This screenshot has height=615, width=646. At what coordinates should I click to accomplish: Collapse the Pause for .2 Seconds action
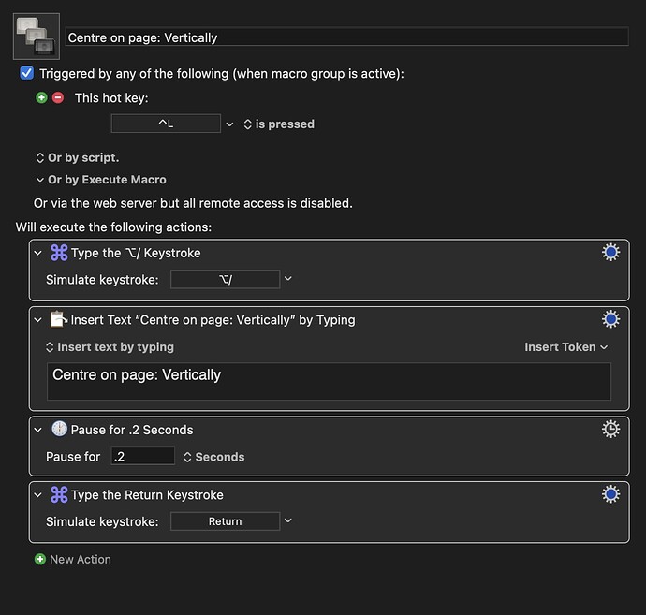click(x=37, y=430)
